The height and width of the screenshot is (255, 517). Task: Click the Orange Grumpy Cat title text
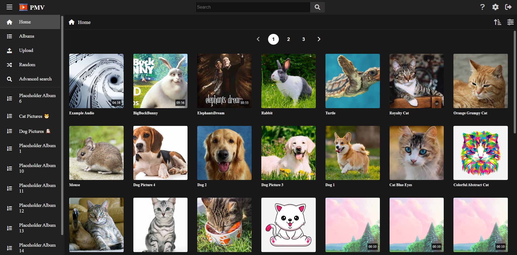[x=470, y=113]
